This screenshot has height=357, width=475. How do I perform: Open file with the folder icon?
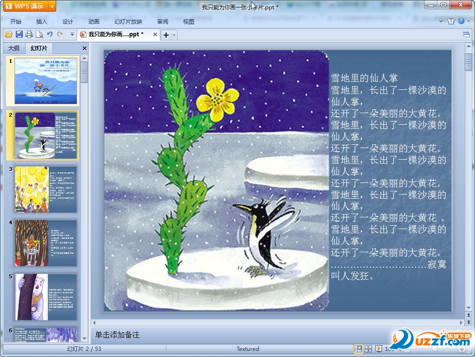coord(9,34)
